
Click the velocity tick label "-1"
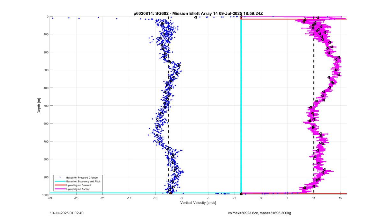(235, 198)
